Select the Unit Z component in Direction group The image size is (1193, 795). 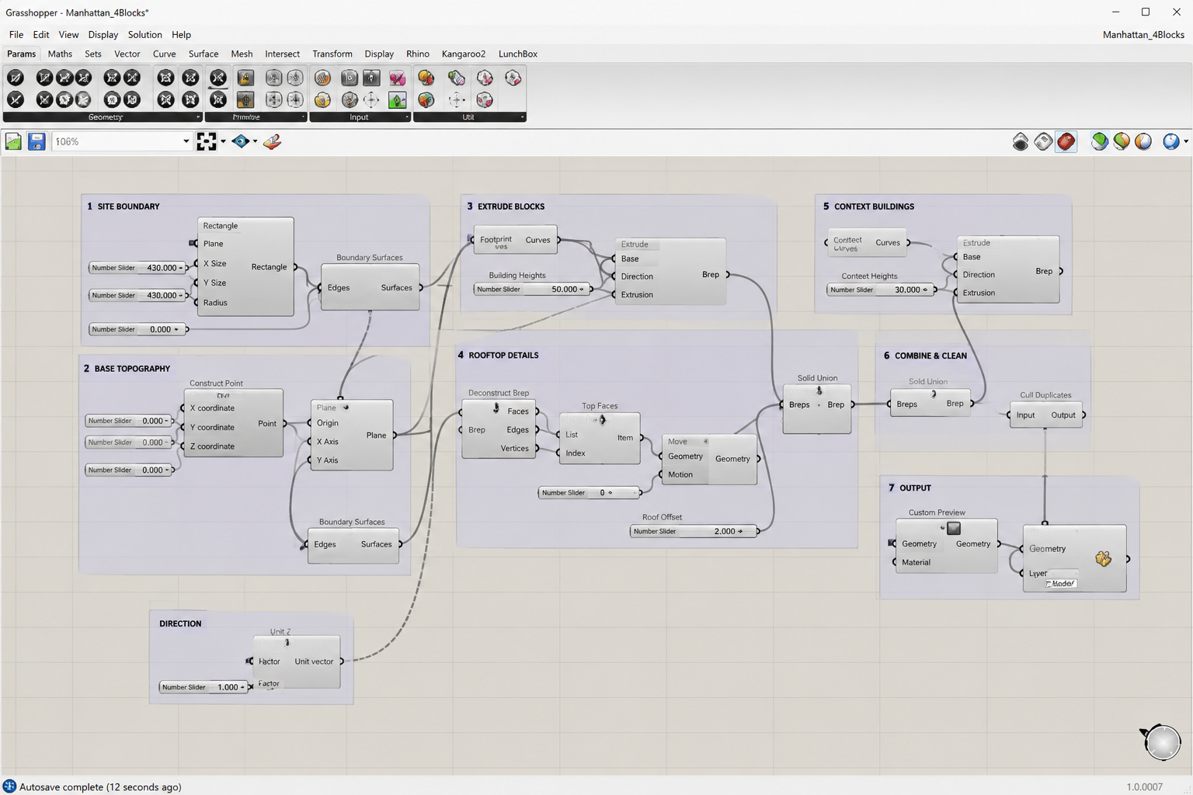point(297,661)
